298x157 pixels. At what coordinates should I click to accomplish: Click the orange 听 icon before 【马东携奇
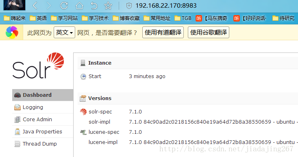(199, 18)
